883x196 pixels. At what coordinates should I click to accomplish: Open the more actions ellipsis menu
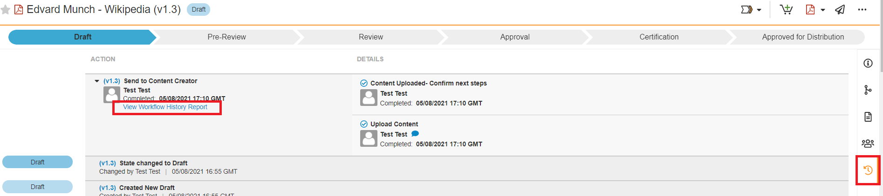[862, 10]
